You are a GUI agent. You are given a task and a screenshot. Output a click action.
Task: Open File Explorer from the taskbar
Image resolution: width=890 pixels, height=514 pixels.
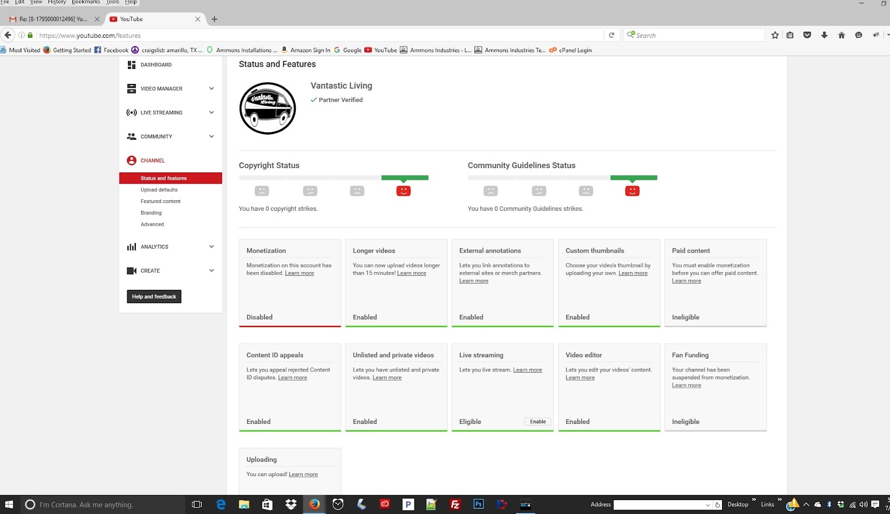point(244,505)
